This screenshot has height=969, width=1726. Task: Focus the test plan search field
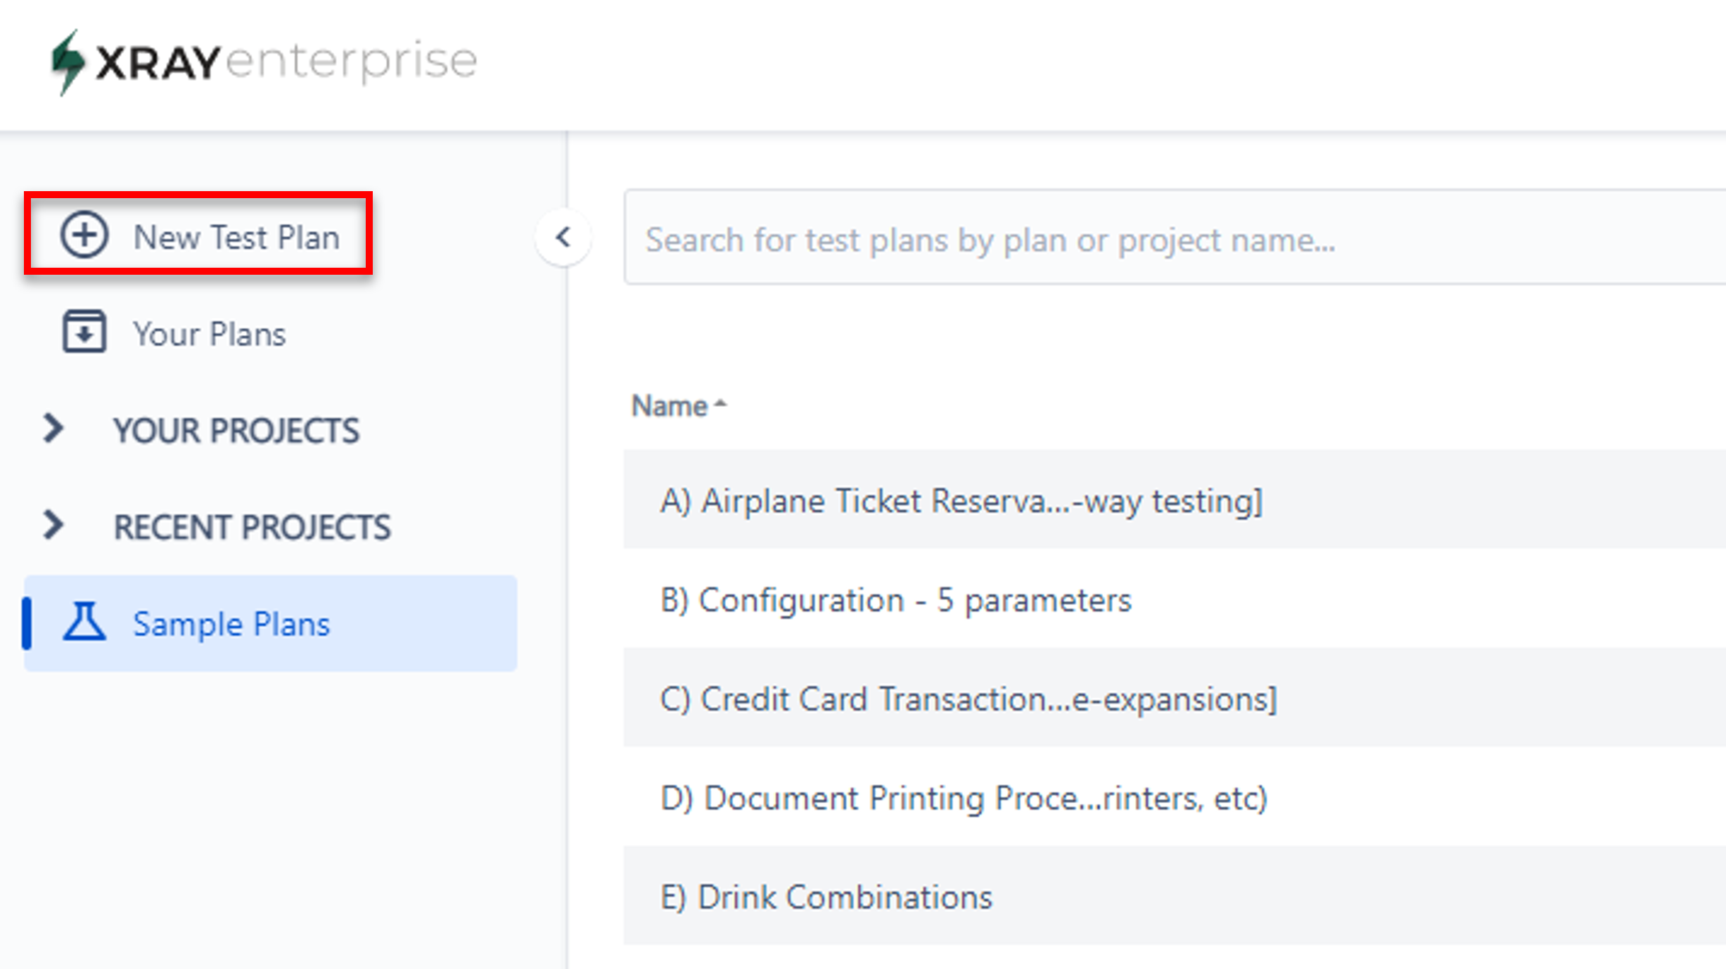tap(1175, 238)
